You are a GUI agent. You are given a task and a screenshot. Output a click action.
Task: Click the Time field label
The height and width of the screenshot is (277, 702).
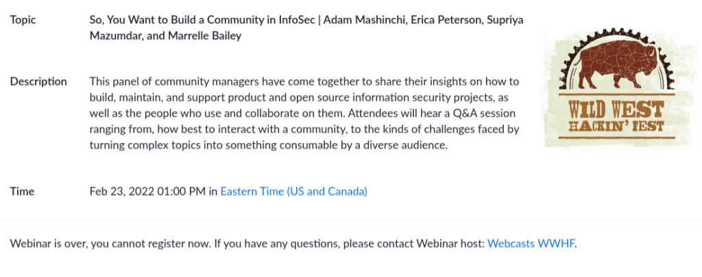[22, 192]
